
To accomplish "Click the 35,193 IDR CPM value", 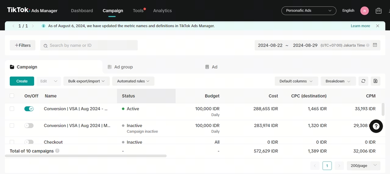I will pos(365,109).
